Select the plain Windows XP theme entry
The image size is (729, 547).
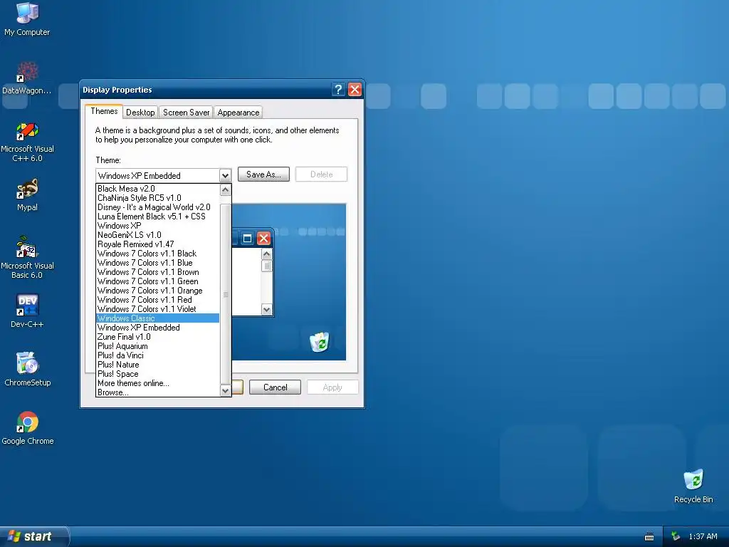pyautogui.click(x=157, y=226)
